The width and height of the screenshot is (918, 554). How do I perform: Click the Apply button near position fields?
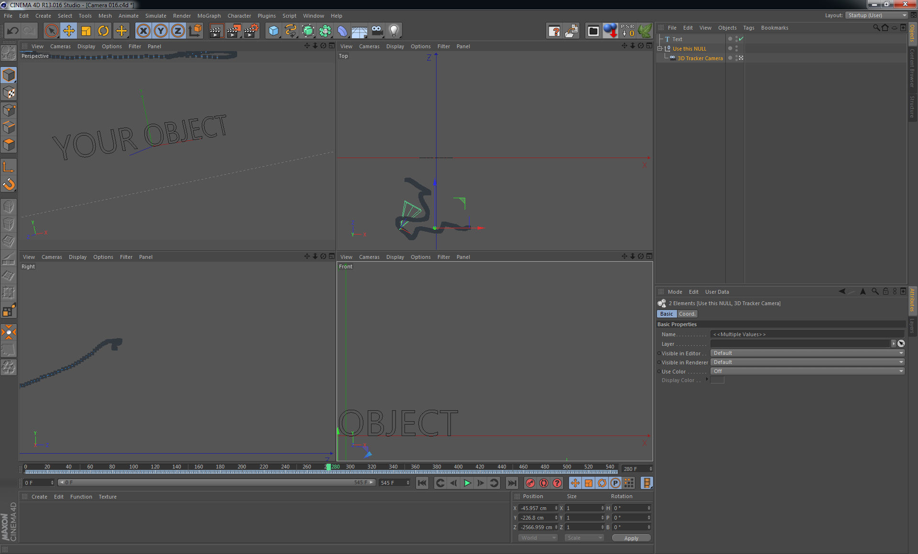(x=631, y=538)
